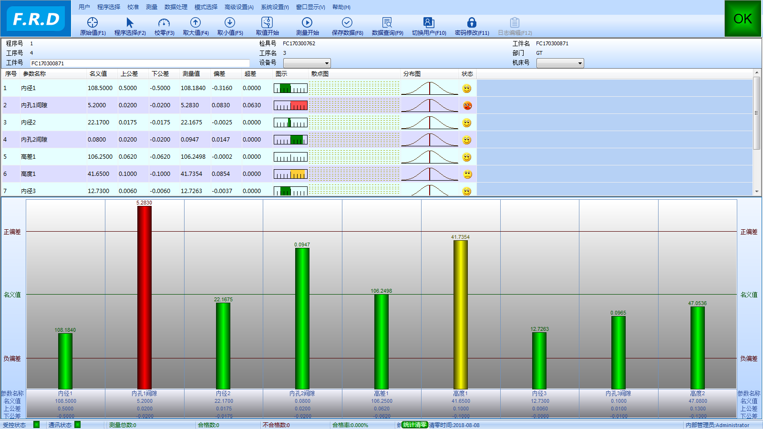Click the 取大值(F4) up-arrow icon
The height and width of the screenshot is (429, 763).
click(196, 22)
